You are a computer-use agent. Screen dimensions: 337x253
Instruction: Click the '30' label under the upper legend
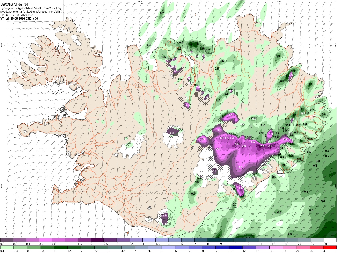click(325, 244)
